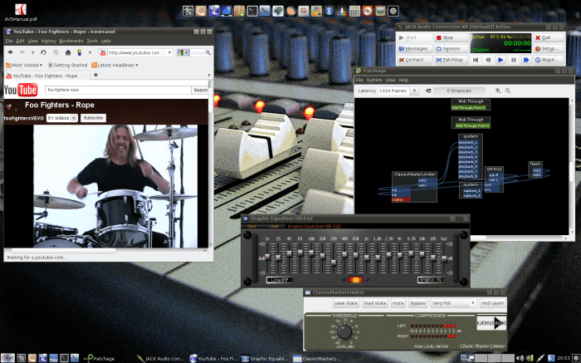
Task: Click the YouTube search text field
Action: click(x=116, y=90)
